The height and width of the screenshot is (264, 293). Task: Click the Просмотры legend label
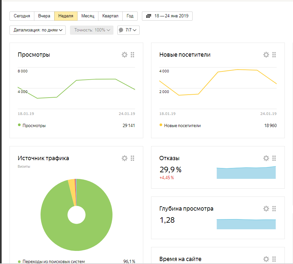coord(34,126)
